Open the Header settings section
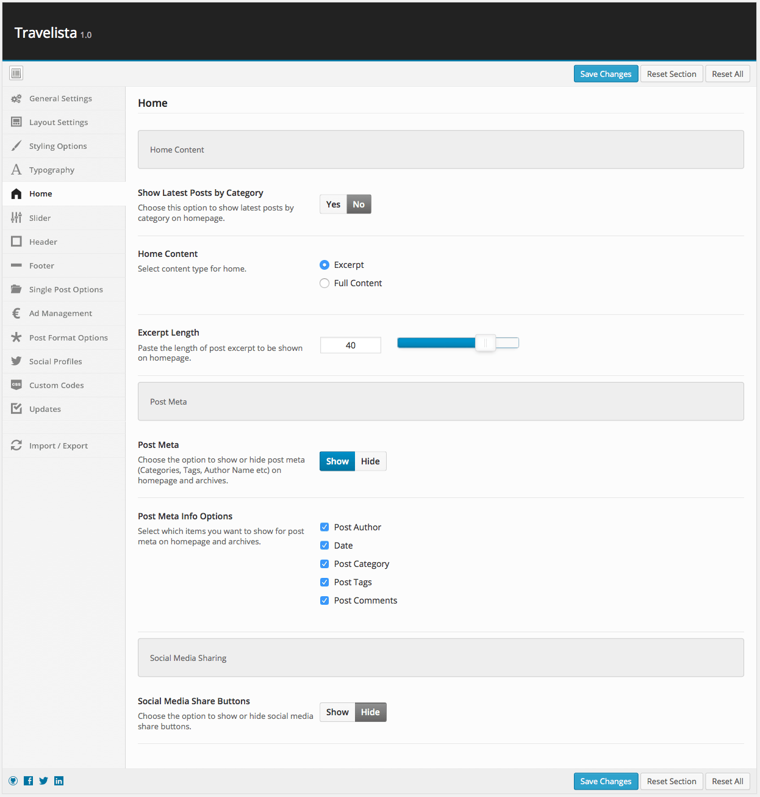The width and height of the screenshot is (760, 797). 64,242
